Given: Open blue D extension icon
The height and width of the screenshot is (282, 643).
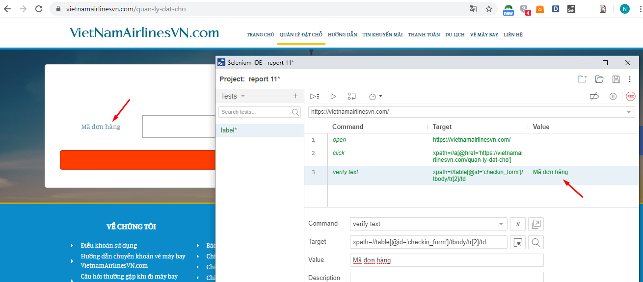Looking at the screenshot, I should 556,9.
